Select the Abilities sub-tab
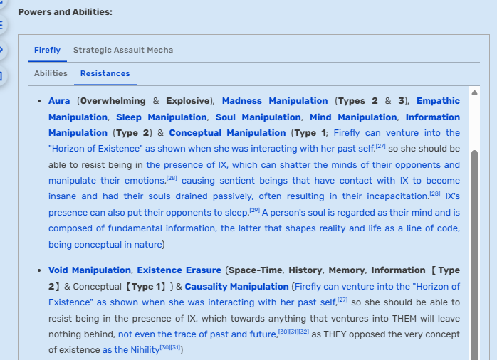Viewport: 497px width, 360px height. pos(51,73)
